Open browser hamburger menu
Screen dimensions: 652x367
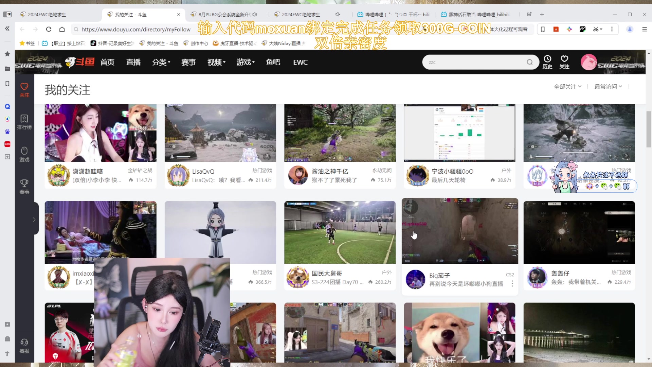pyautogui.click(x=645, y=29)
